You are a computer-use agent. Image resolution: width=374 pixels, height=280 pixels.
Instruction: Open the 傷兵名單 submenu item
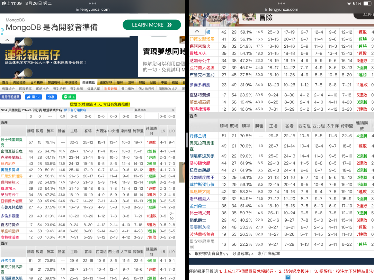(93, 89)
